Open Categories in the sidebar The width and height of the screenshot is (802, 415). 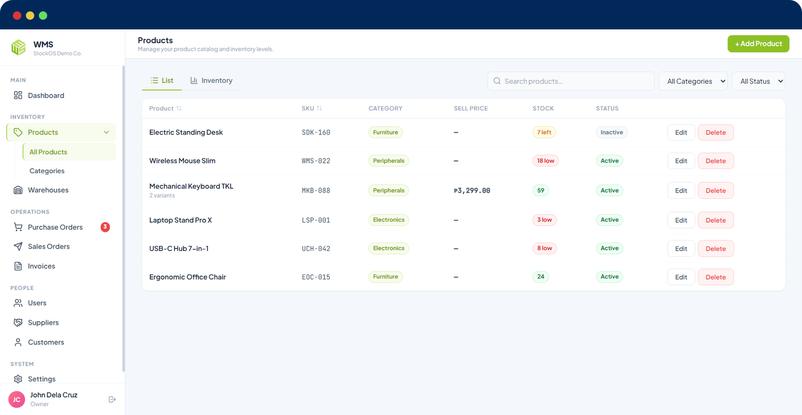click(x=47, y=171)
